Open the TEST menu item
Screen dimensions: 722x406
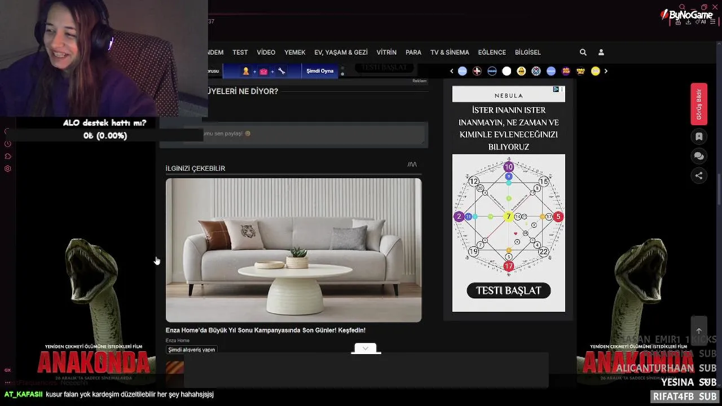(x=240, y=52)
